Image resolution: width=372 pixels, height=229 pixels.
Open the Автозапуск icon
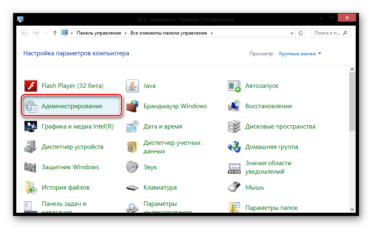[x=234, y=86]
